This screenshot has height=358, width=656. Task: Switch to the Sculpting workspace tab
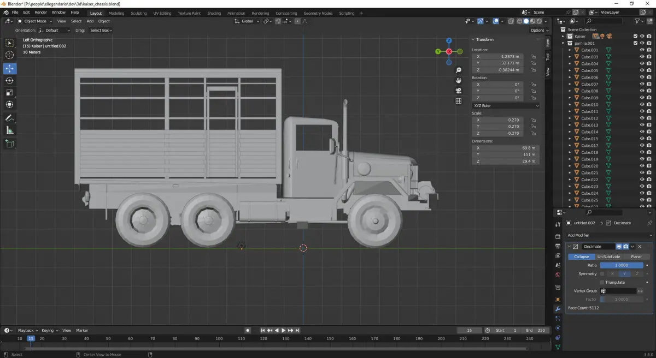(139, 13)
